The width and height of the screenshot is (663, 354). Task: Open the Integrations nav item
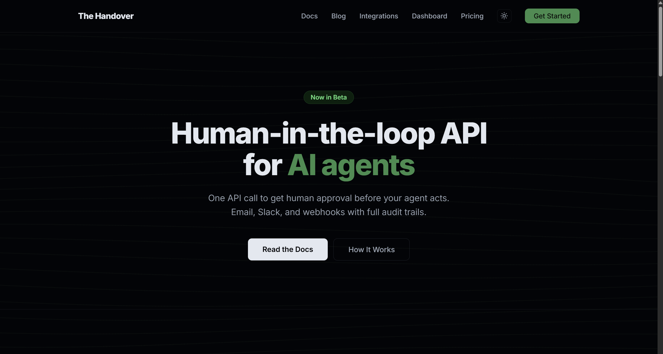379,16
